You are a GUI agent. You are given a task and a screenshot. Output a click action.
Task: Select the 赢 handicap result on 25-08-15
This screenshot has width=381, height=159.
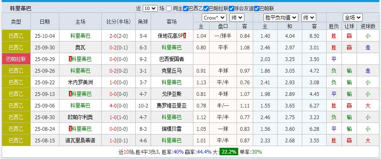click(x=349, y=140)
